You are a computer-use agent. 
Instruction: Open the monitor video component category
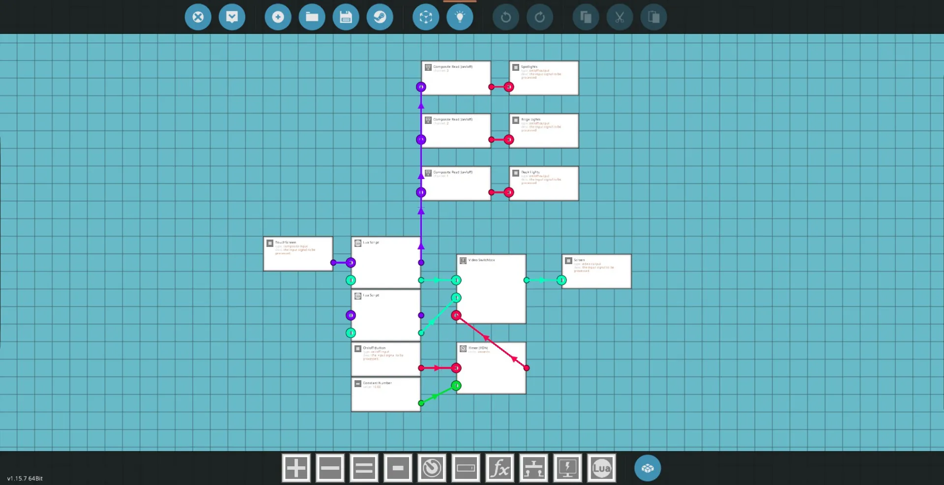567,468
